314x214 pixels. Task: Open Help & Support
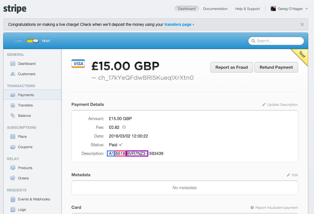[247, 9]
